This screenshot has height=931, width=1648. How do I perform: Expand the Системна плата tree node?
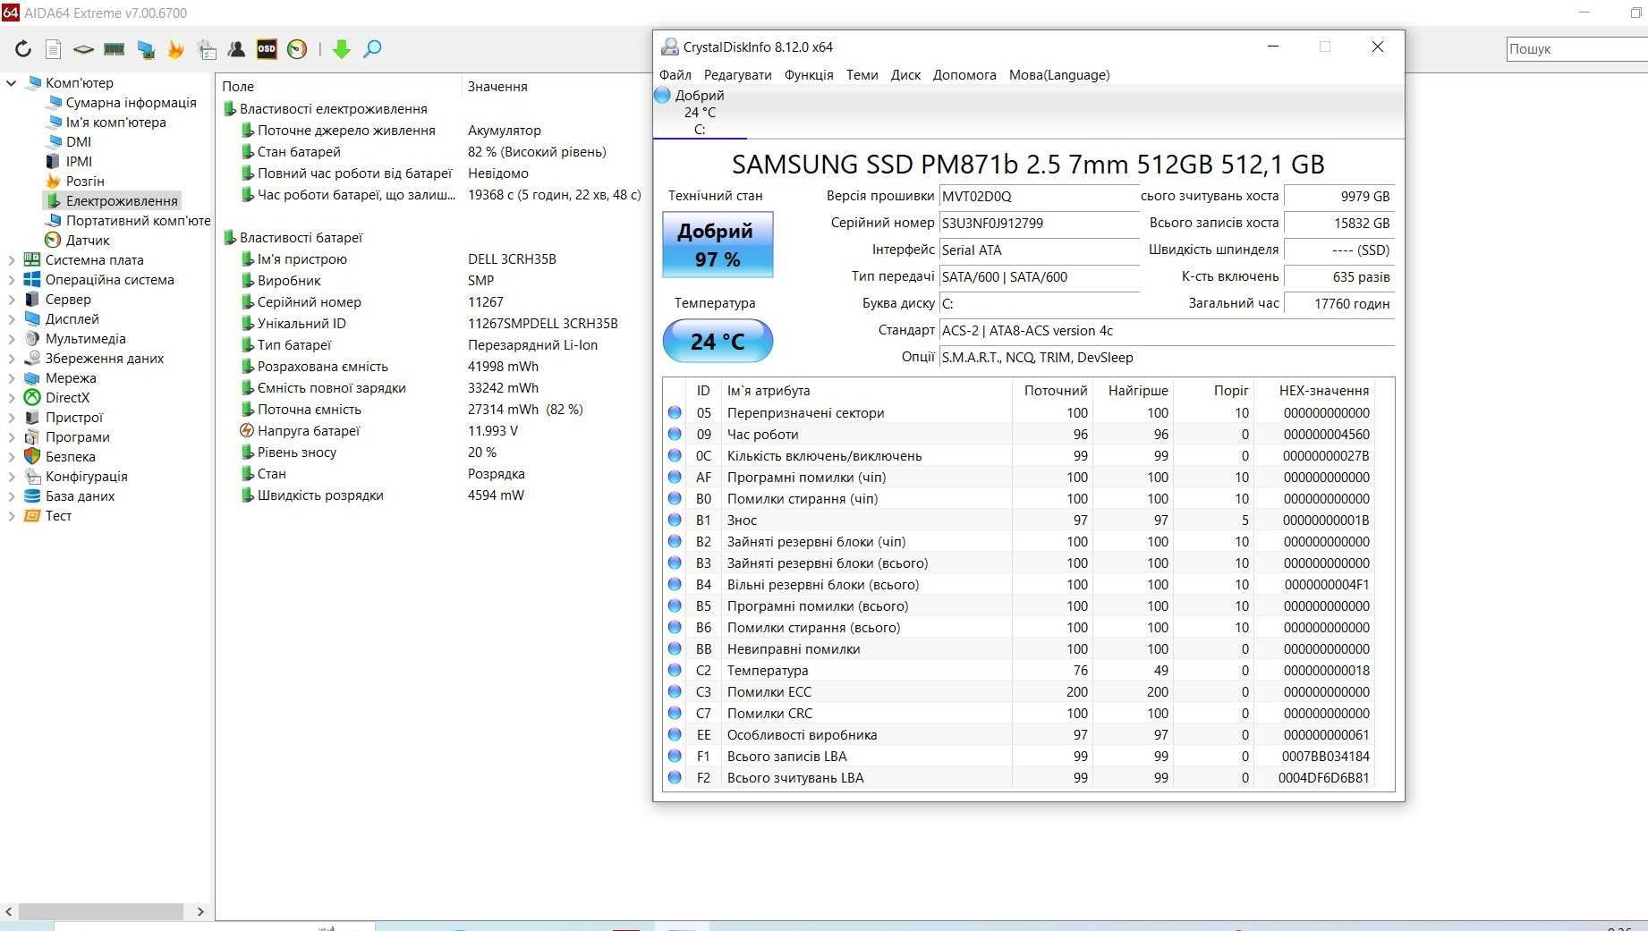point(12,260)
